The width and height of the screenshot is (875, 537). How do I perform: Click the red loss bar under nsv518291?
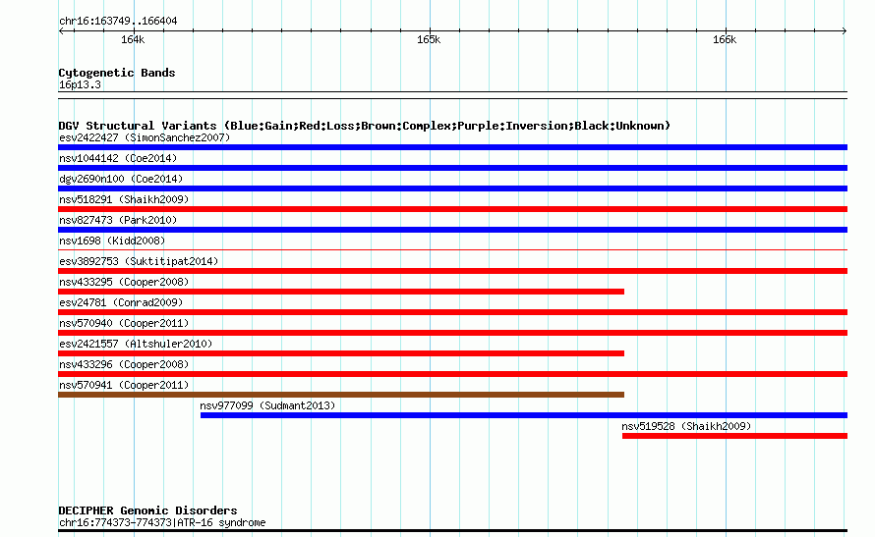452,209
